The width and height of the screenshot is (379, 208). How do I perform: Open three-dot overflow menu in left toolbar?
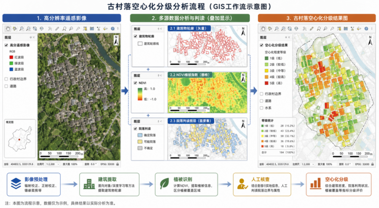click(118, 29)
